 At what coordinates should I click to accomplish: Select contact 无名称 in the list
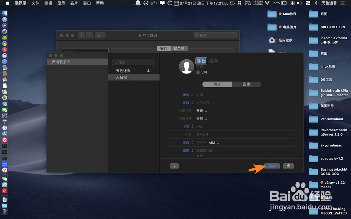(x=134, y=77)
